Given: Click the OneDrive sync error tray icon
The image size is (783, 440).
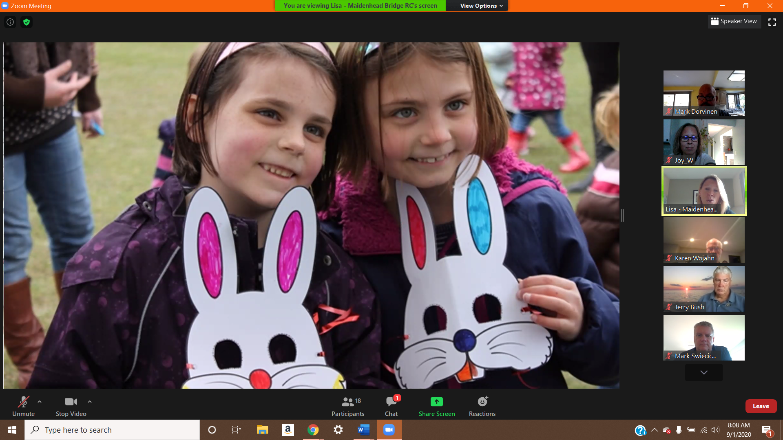Looking at the screenshot, I should [x=667, y=430].
